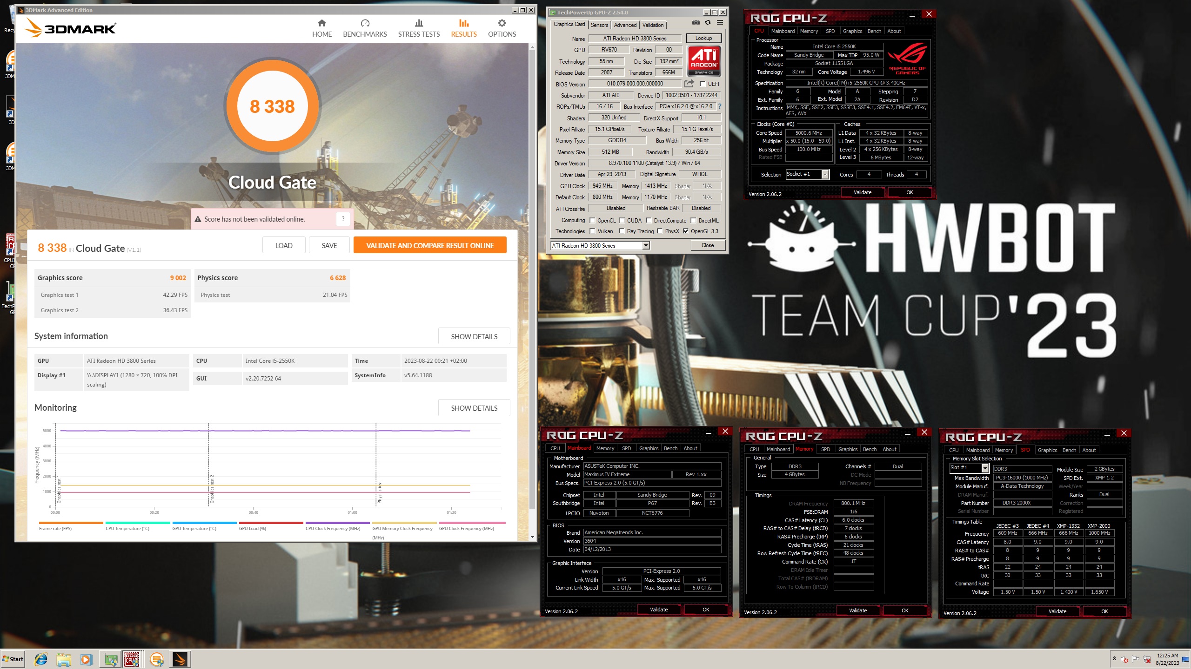Click the Close button in GPU-Z

[707, 245]
